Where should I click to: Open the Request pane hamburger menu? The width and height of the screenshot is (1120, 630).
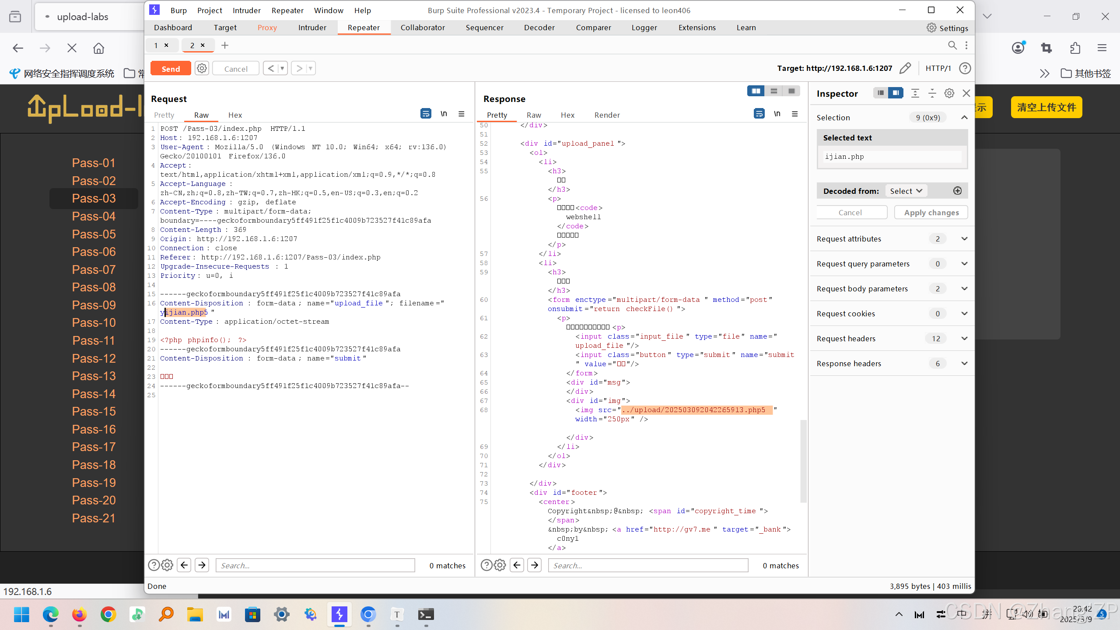click(x=461, y=114)
